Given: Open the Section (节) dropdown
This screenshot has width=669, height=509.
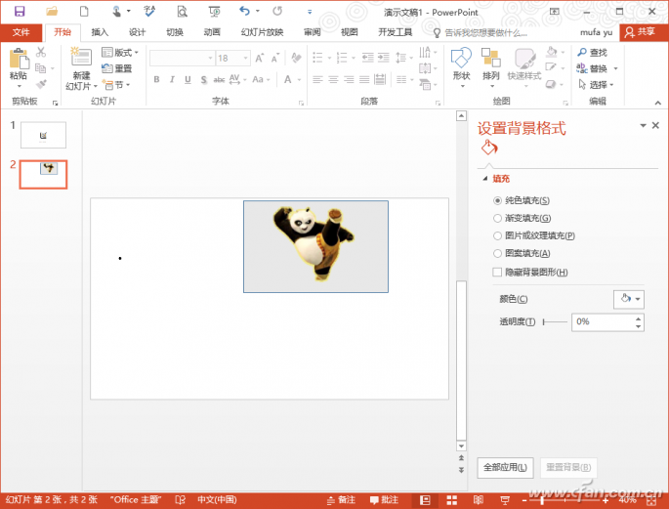Looking at the screenshot, I should tap(116, 85).
